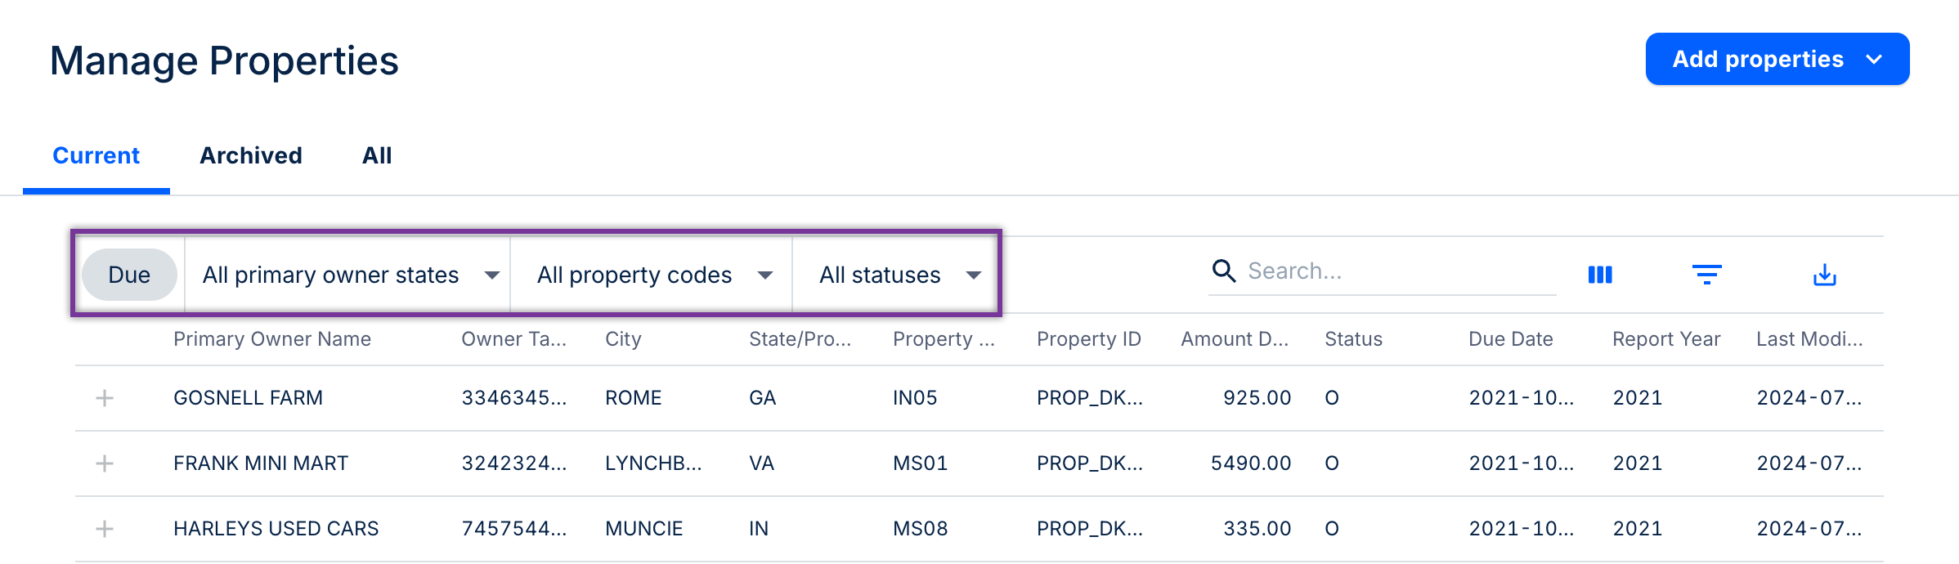Expand the HARLEYS USED CARS row
1959x564 pixels.
click(x=105, y=529)
